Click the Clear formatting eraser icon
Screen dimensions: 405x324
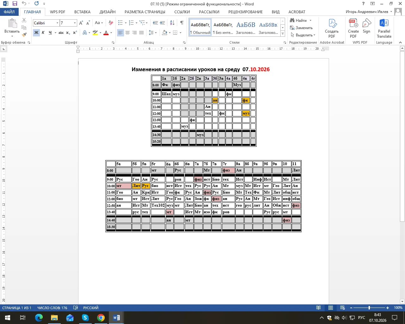111,23
